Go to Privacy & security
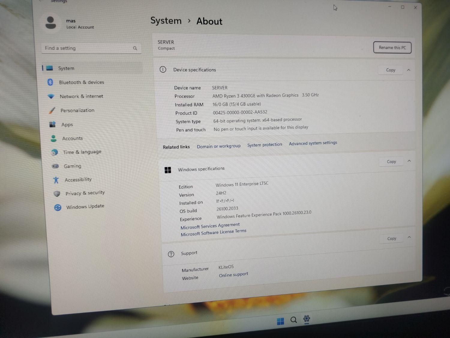450x338 pixels. click(x=85, y=193)
